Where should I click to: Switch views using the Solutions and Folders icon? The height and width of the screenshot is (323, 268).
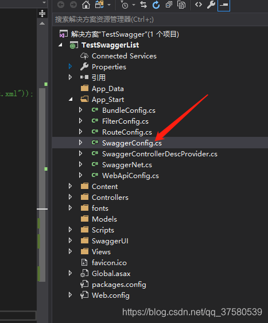pos(99,5)
